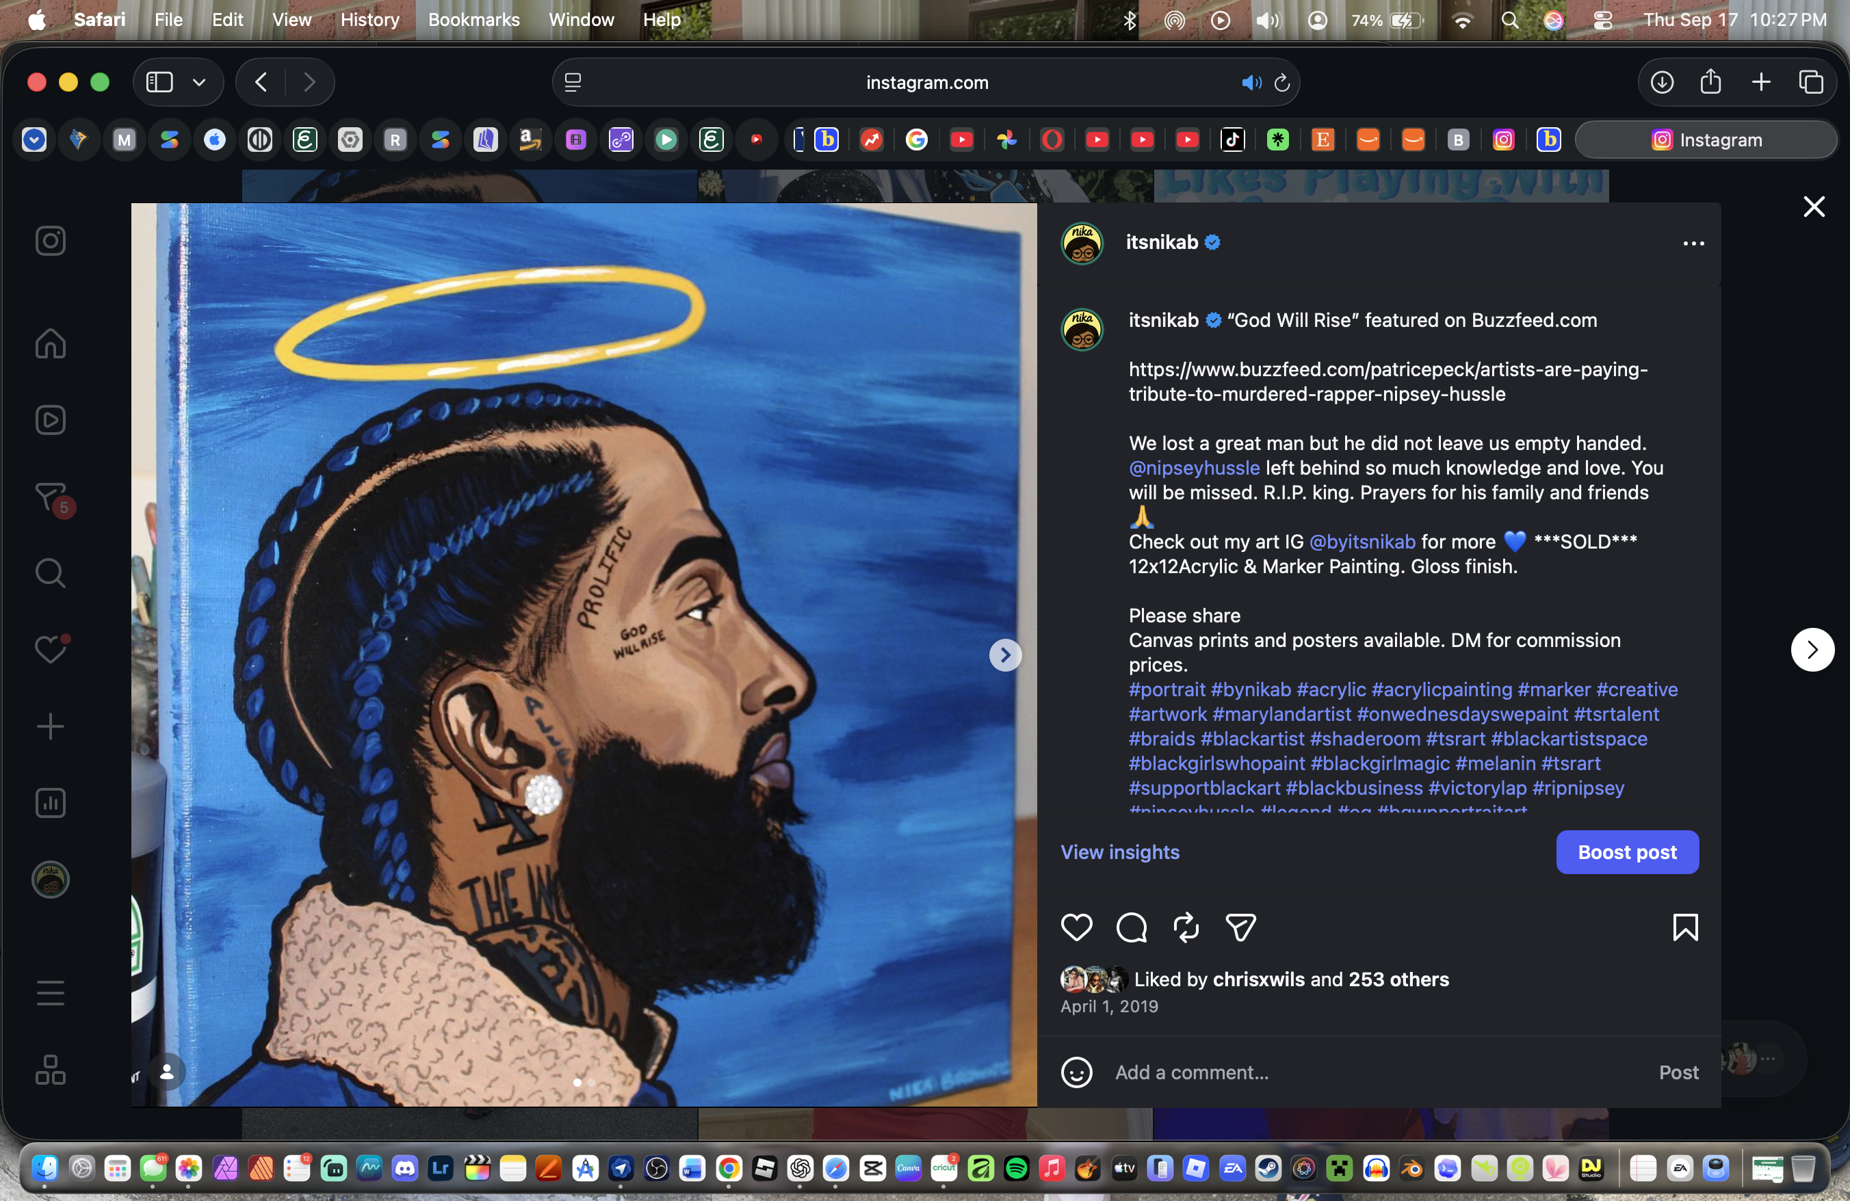Click the Instagram logo in sidebar
Image resolution: width=1850 pixels, height=1201 pixels.
51,240
